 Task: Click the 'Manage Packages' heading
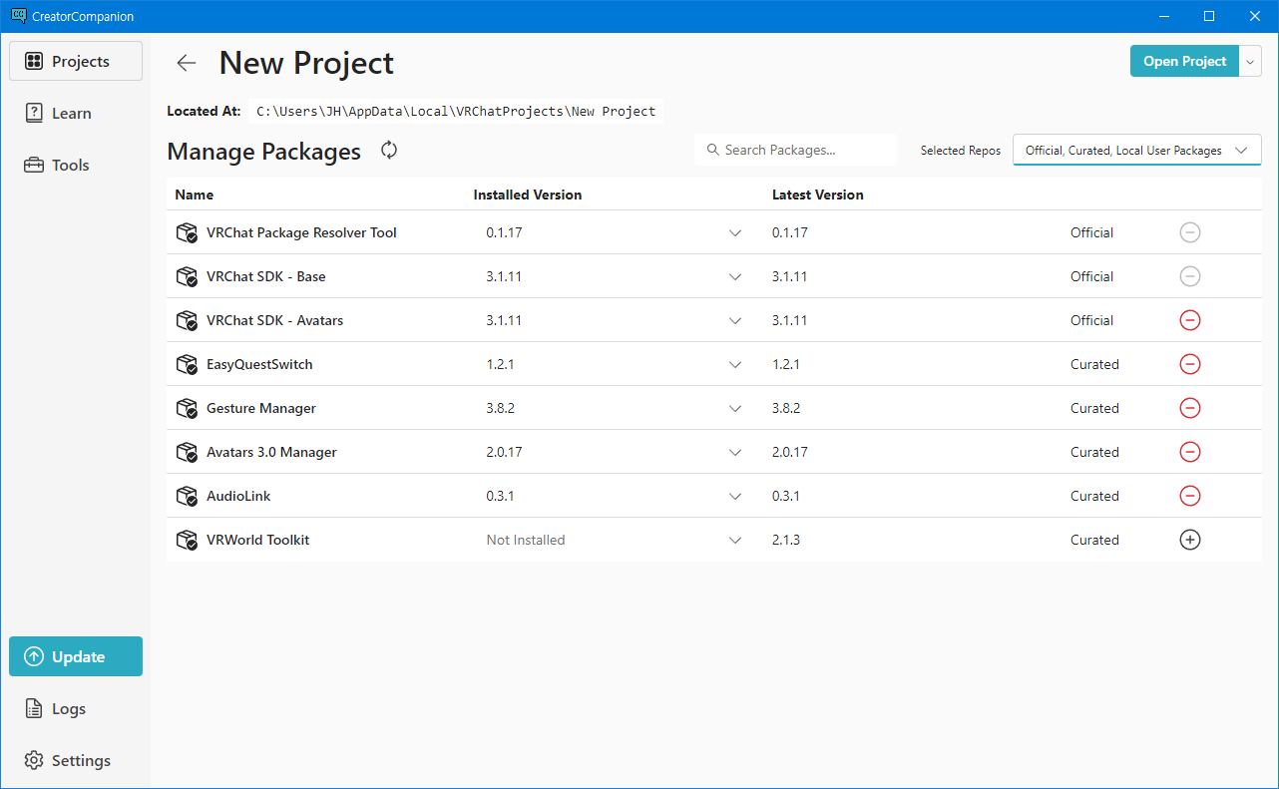coord(264,151)
